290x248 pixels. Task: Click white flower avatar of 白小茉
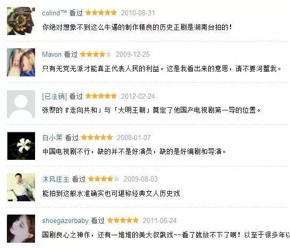coord(21,146)
